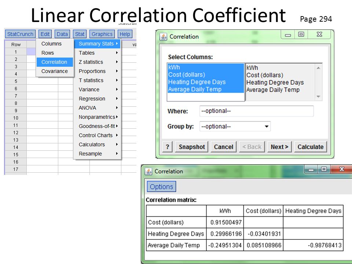
Task: Minimize the Correlation dialog window
Action: tap(288, 35)
